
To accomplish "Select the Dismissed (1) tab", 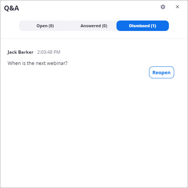I will 143,26.
